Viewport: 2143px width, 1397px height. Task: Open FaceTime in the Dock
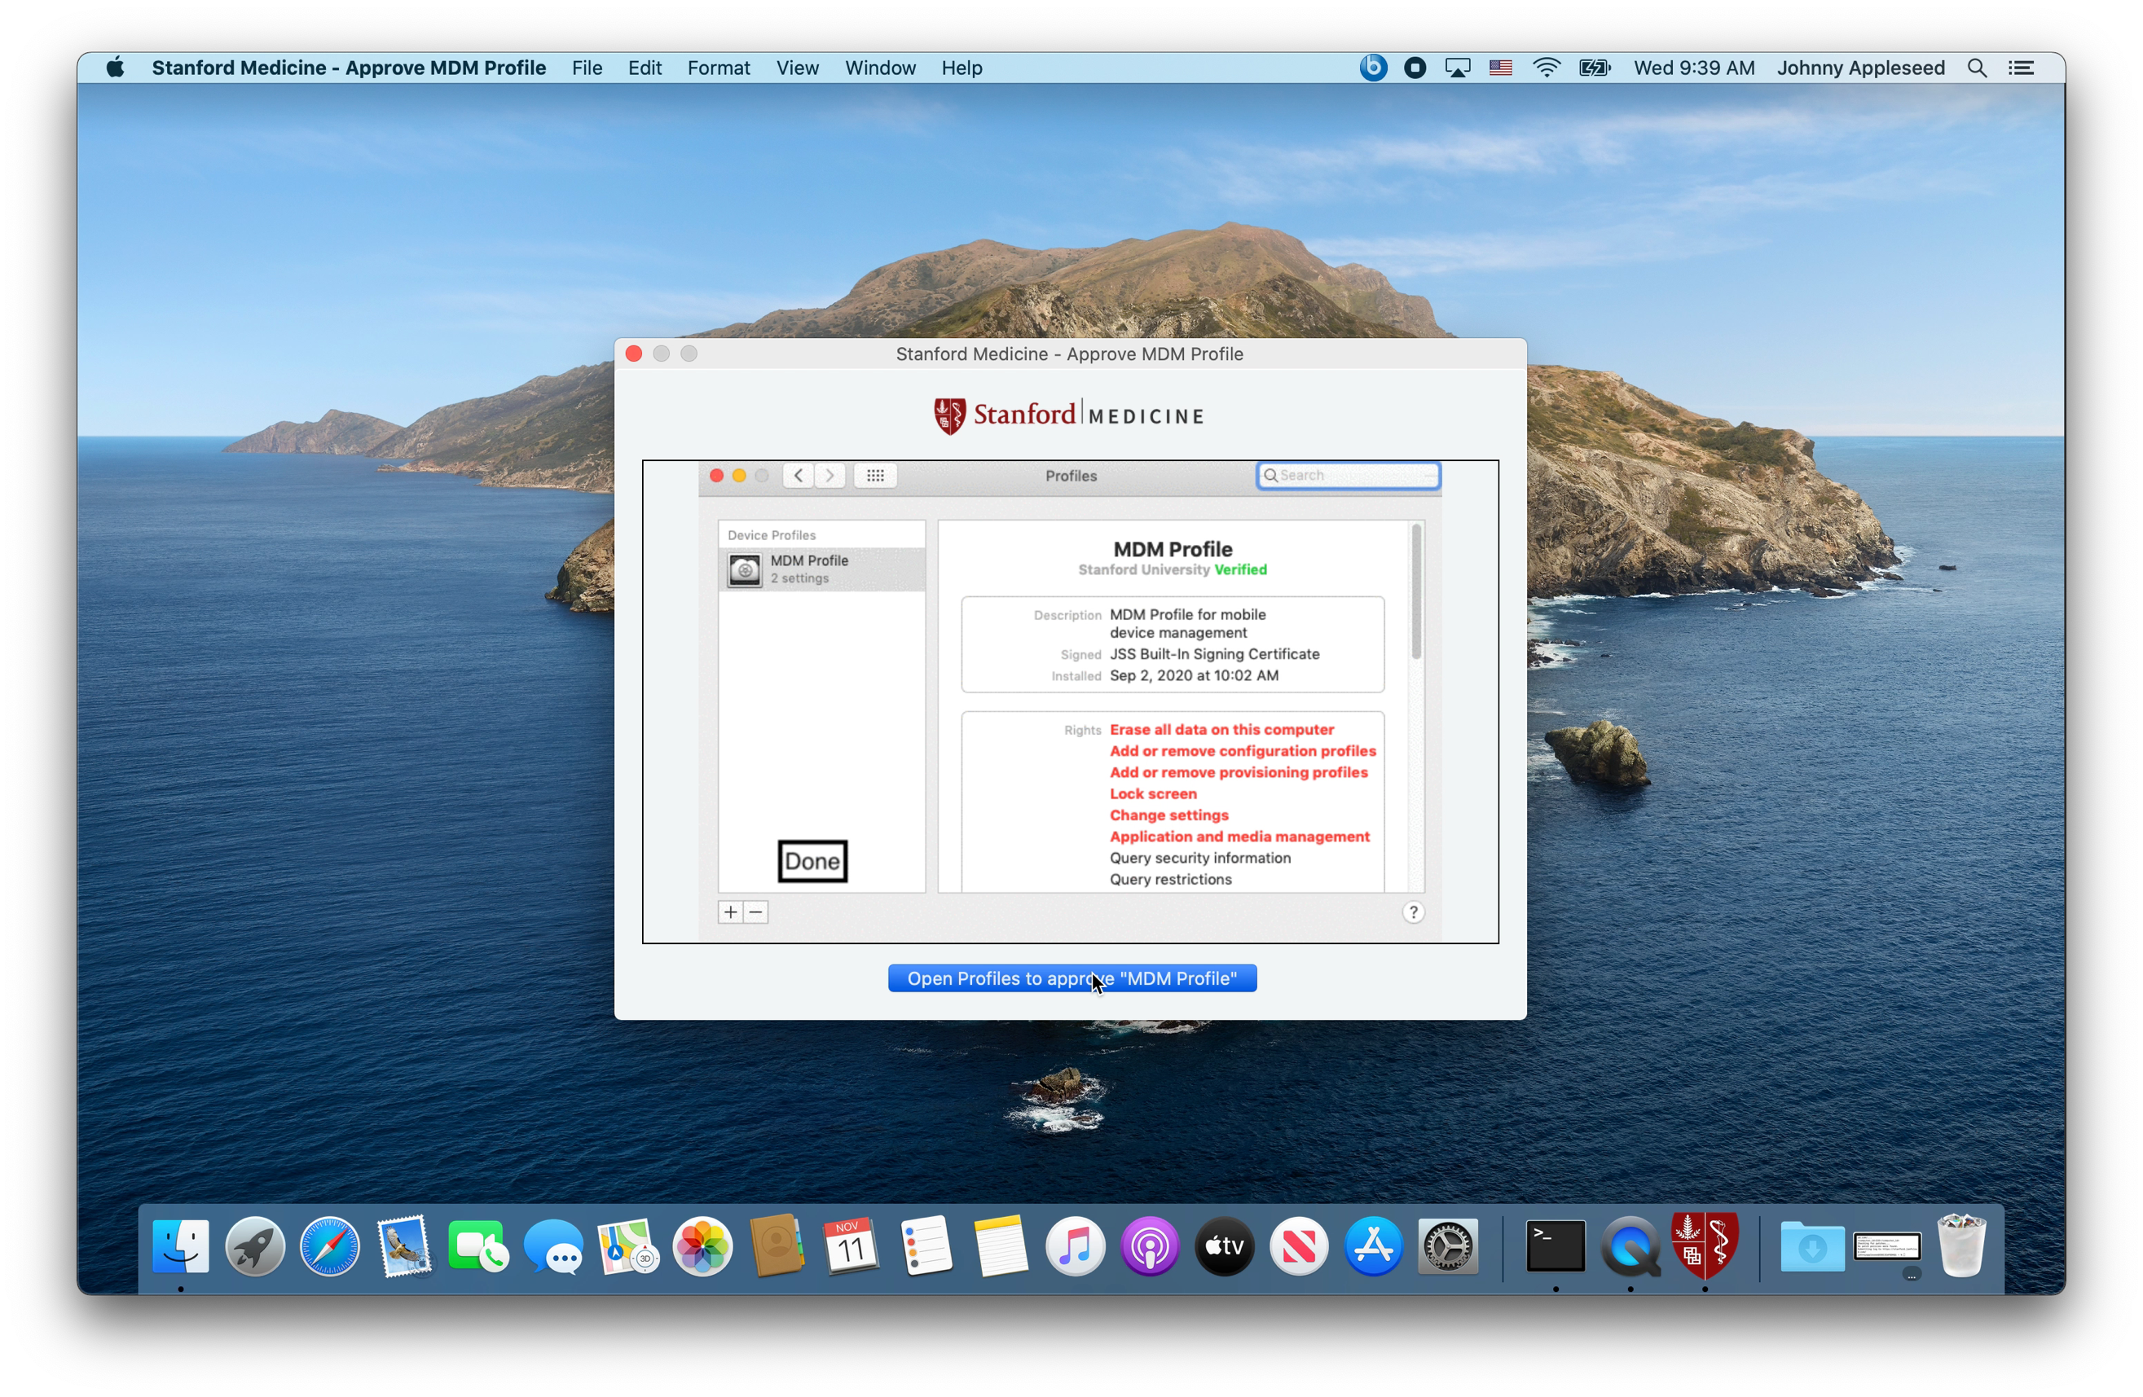coord(478,1246)
